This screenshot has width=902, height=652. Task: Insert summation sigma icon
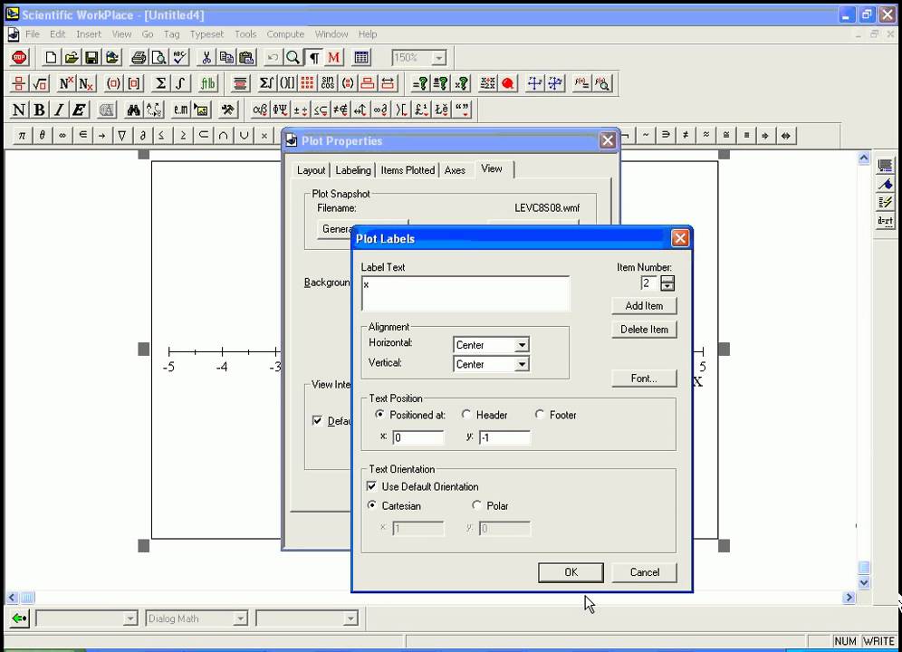point(160,83)
